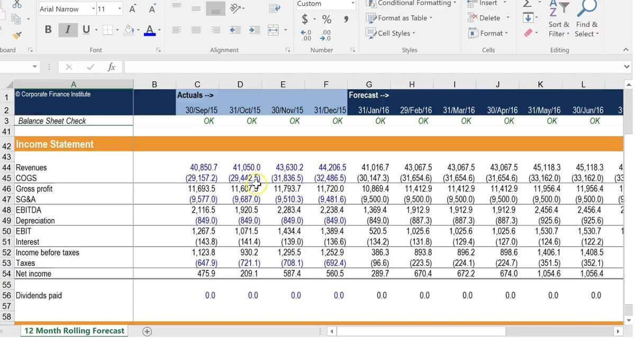
Task: Click the Clear eraser icon
Action: [528, 33]
